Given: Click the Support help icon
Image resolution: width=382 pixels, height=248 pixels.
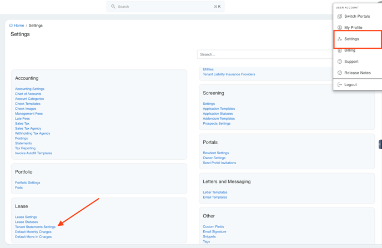Looking at the screenshot, I should click(x=340, y=62).
